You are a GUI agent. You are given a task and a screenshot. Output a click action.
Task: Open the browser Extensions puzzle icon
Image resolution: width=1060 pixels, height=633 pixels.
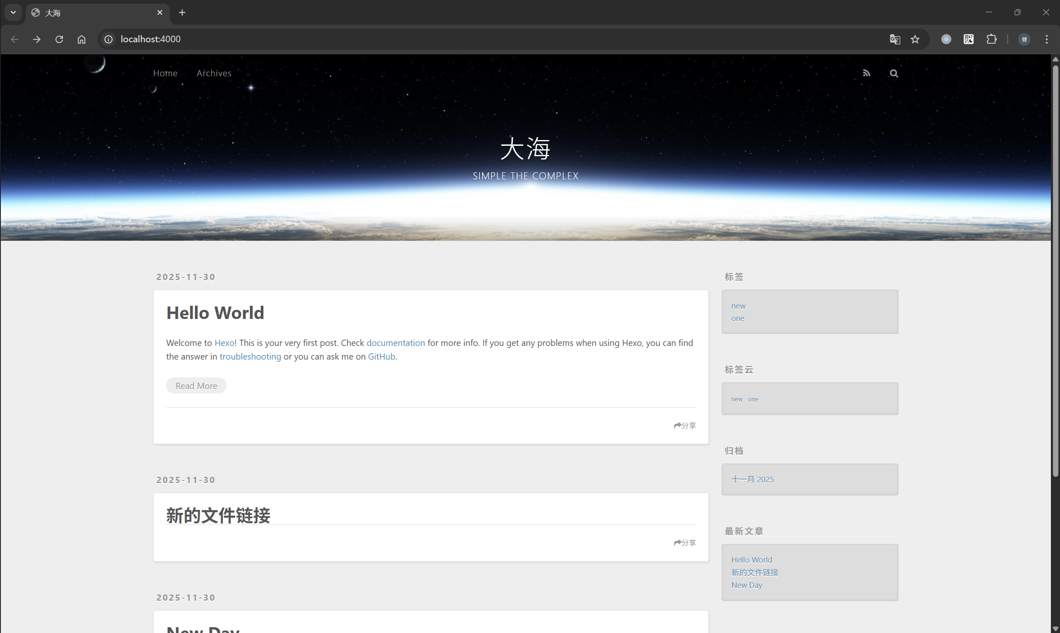[x=991, y=39]
